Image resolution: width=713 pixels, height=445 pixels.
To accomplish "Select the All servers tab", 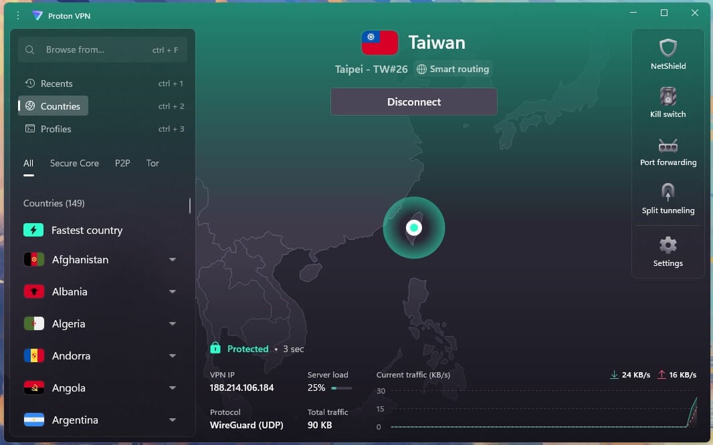I will click(28, 163).
